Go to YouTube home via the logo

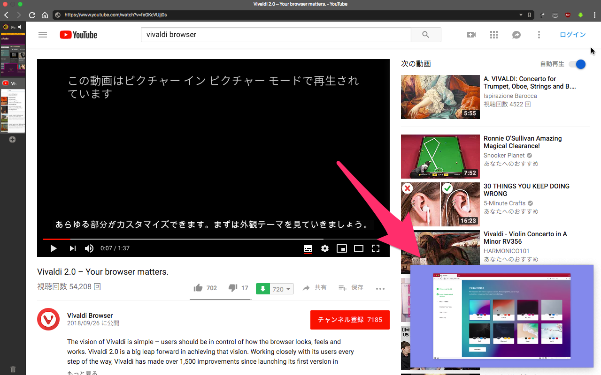coord(78,35)
